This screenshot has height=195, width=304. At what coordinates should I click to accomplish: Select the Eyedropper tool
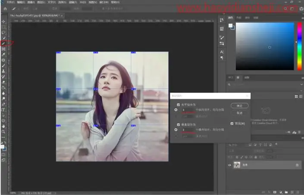(3, 55)
